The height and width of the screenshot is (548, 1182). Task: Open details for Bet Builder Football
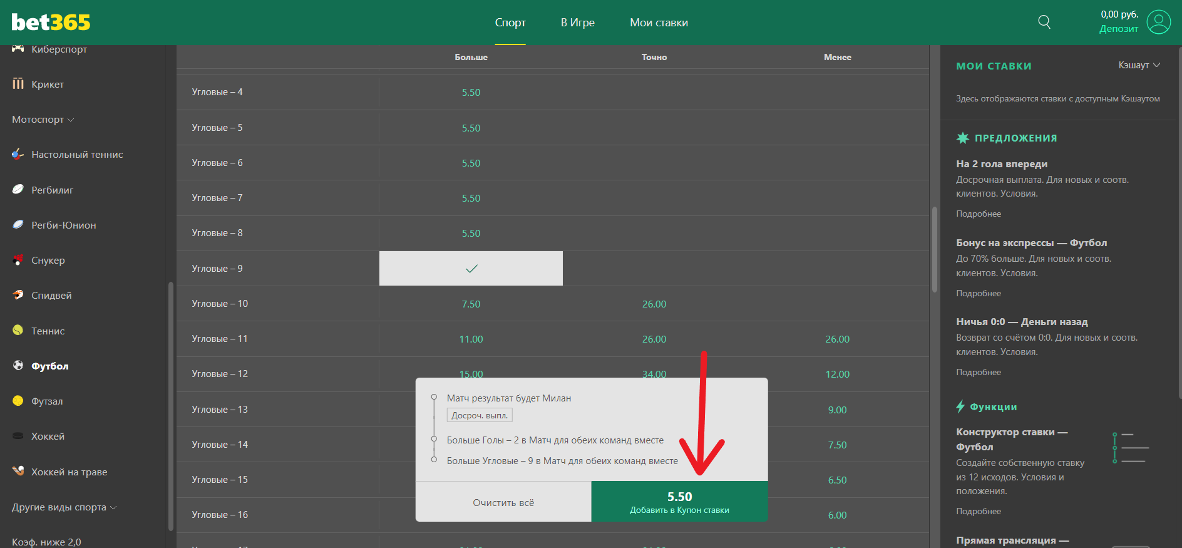979,511
